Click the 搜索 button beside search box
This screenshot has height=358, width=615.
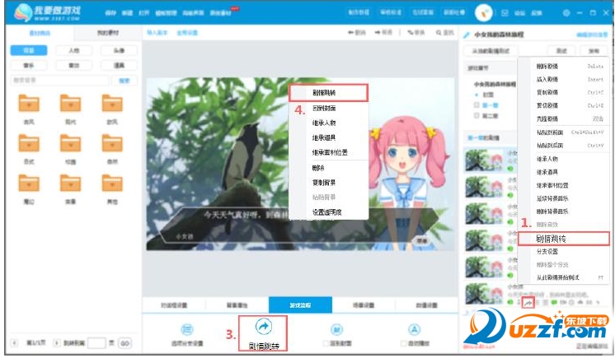click(124, 81)
